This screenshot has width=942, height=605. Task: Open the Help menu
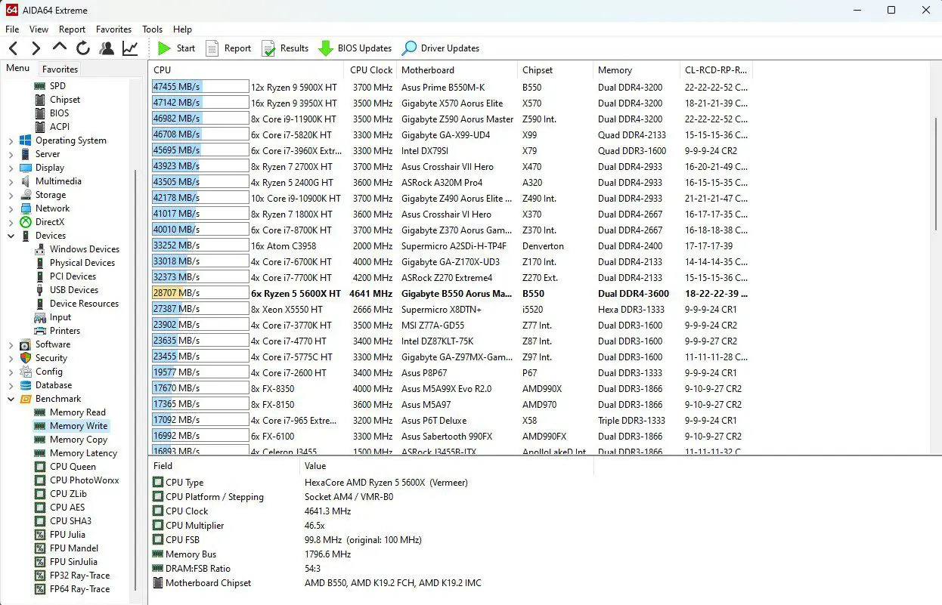coord(183,29)
